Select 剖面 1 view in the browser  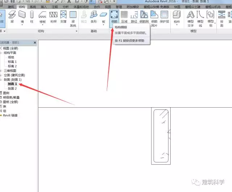(x=12, y=84)
